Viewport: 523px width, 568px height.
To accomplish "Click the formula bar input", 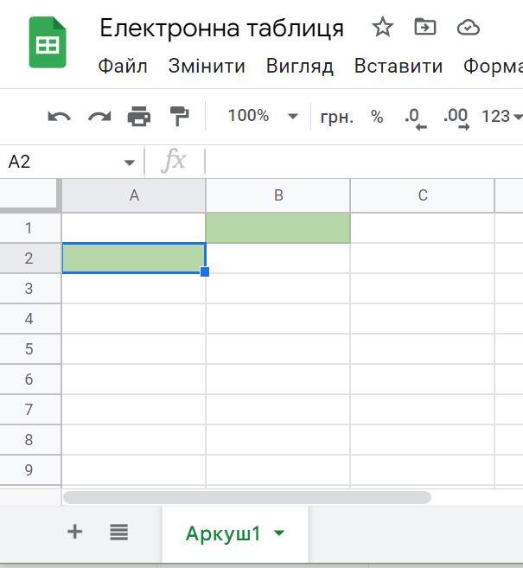I will click(x=363, y=162).
